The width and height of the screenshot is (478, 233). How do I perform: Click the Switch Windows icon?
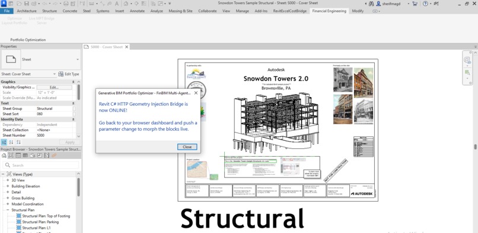point(160,4)
